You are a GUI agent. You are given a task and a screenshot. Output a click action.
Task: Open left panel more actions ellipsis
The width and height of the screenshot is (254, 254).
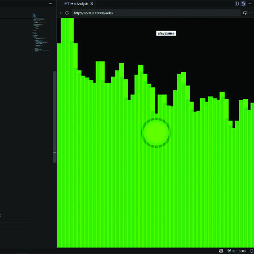50,4
